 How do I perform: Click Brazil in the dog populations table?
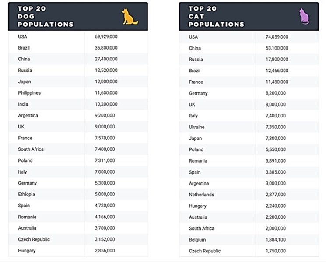click(x=24, y=48)
